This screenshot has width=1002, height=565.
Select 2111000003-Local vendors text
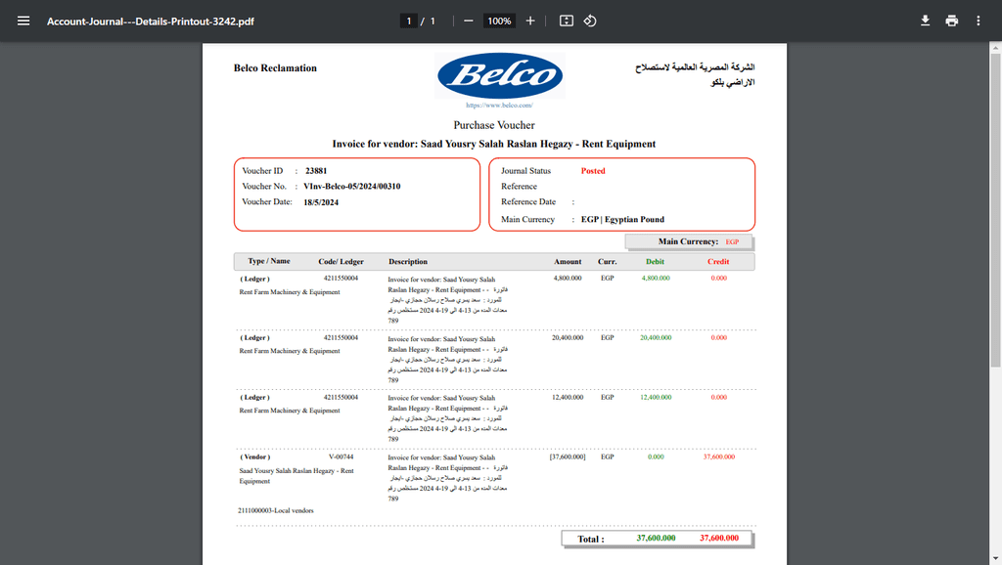pos(275,510)
